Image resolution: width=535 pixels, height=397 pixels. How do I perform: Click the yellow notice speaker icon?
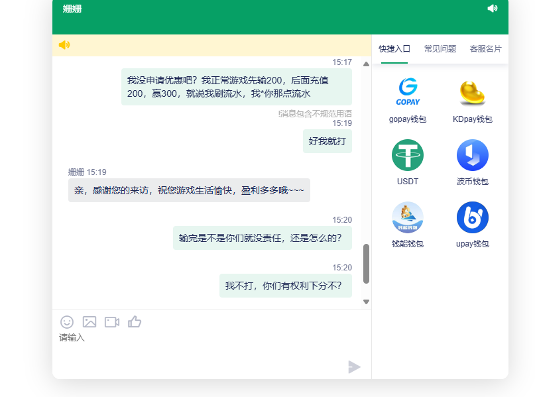[64, 45]
